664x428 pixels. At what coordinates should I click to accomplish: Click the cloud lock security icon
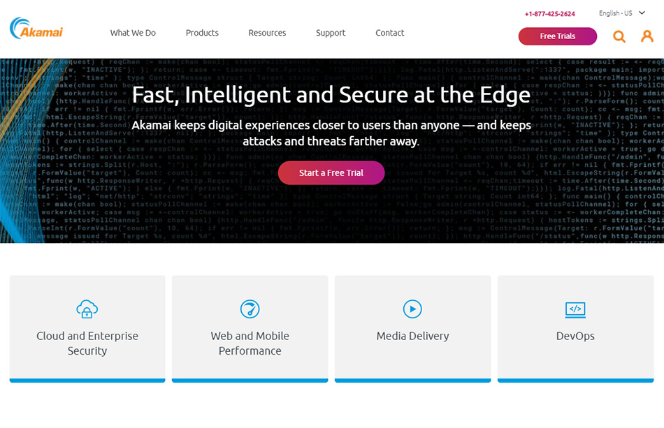87,309
